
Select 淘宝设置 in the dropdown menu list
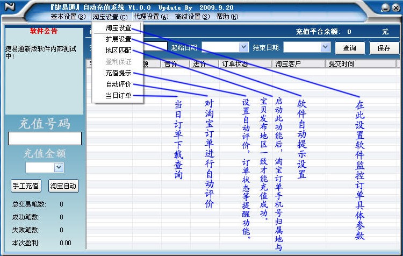[x=118, y=28]
